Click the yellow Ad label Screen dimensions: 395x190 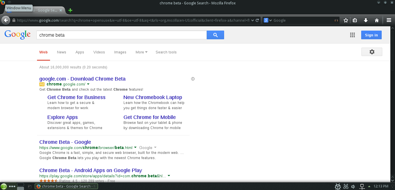click(x=42, y=84)
